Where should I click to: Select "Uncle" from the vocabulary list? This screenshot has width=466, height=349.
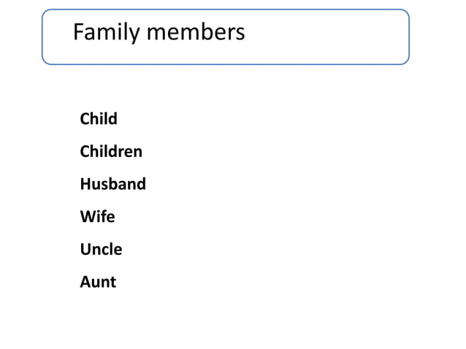101,249
